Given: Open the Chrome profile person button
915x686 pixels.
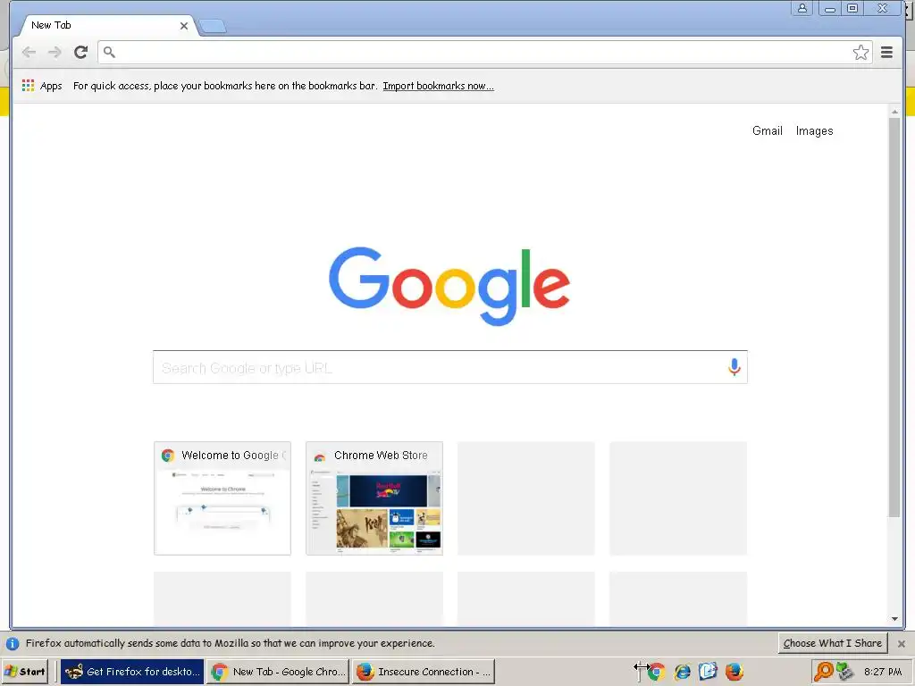Looking at the screenshot, I should (802, 7).
